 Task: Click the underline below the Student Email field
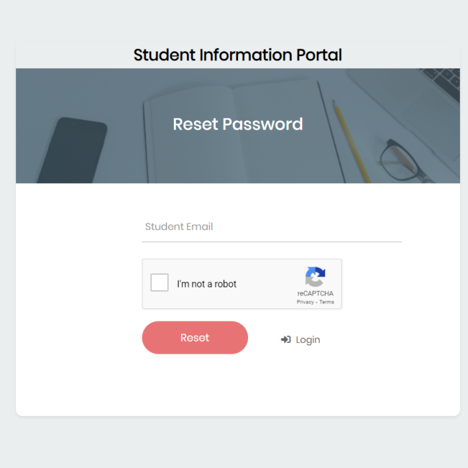coord(271,241)
